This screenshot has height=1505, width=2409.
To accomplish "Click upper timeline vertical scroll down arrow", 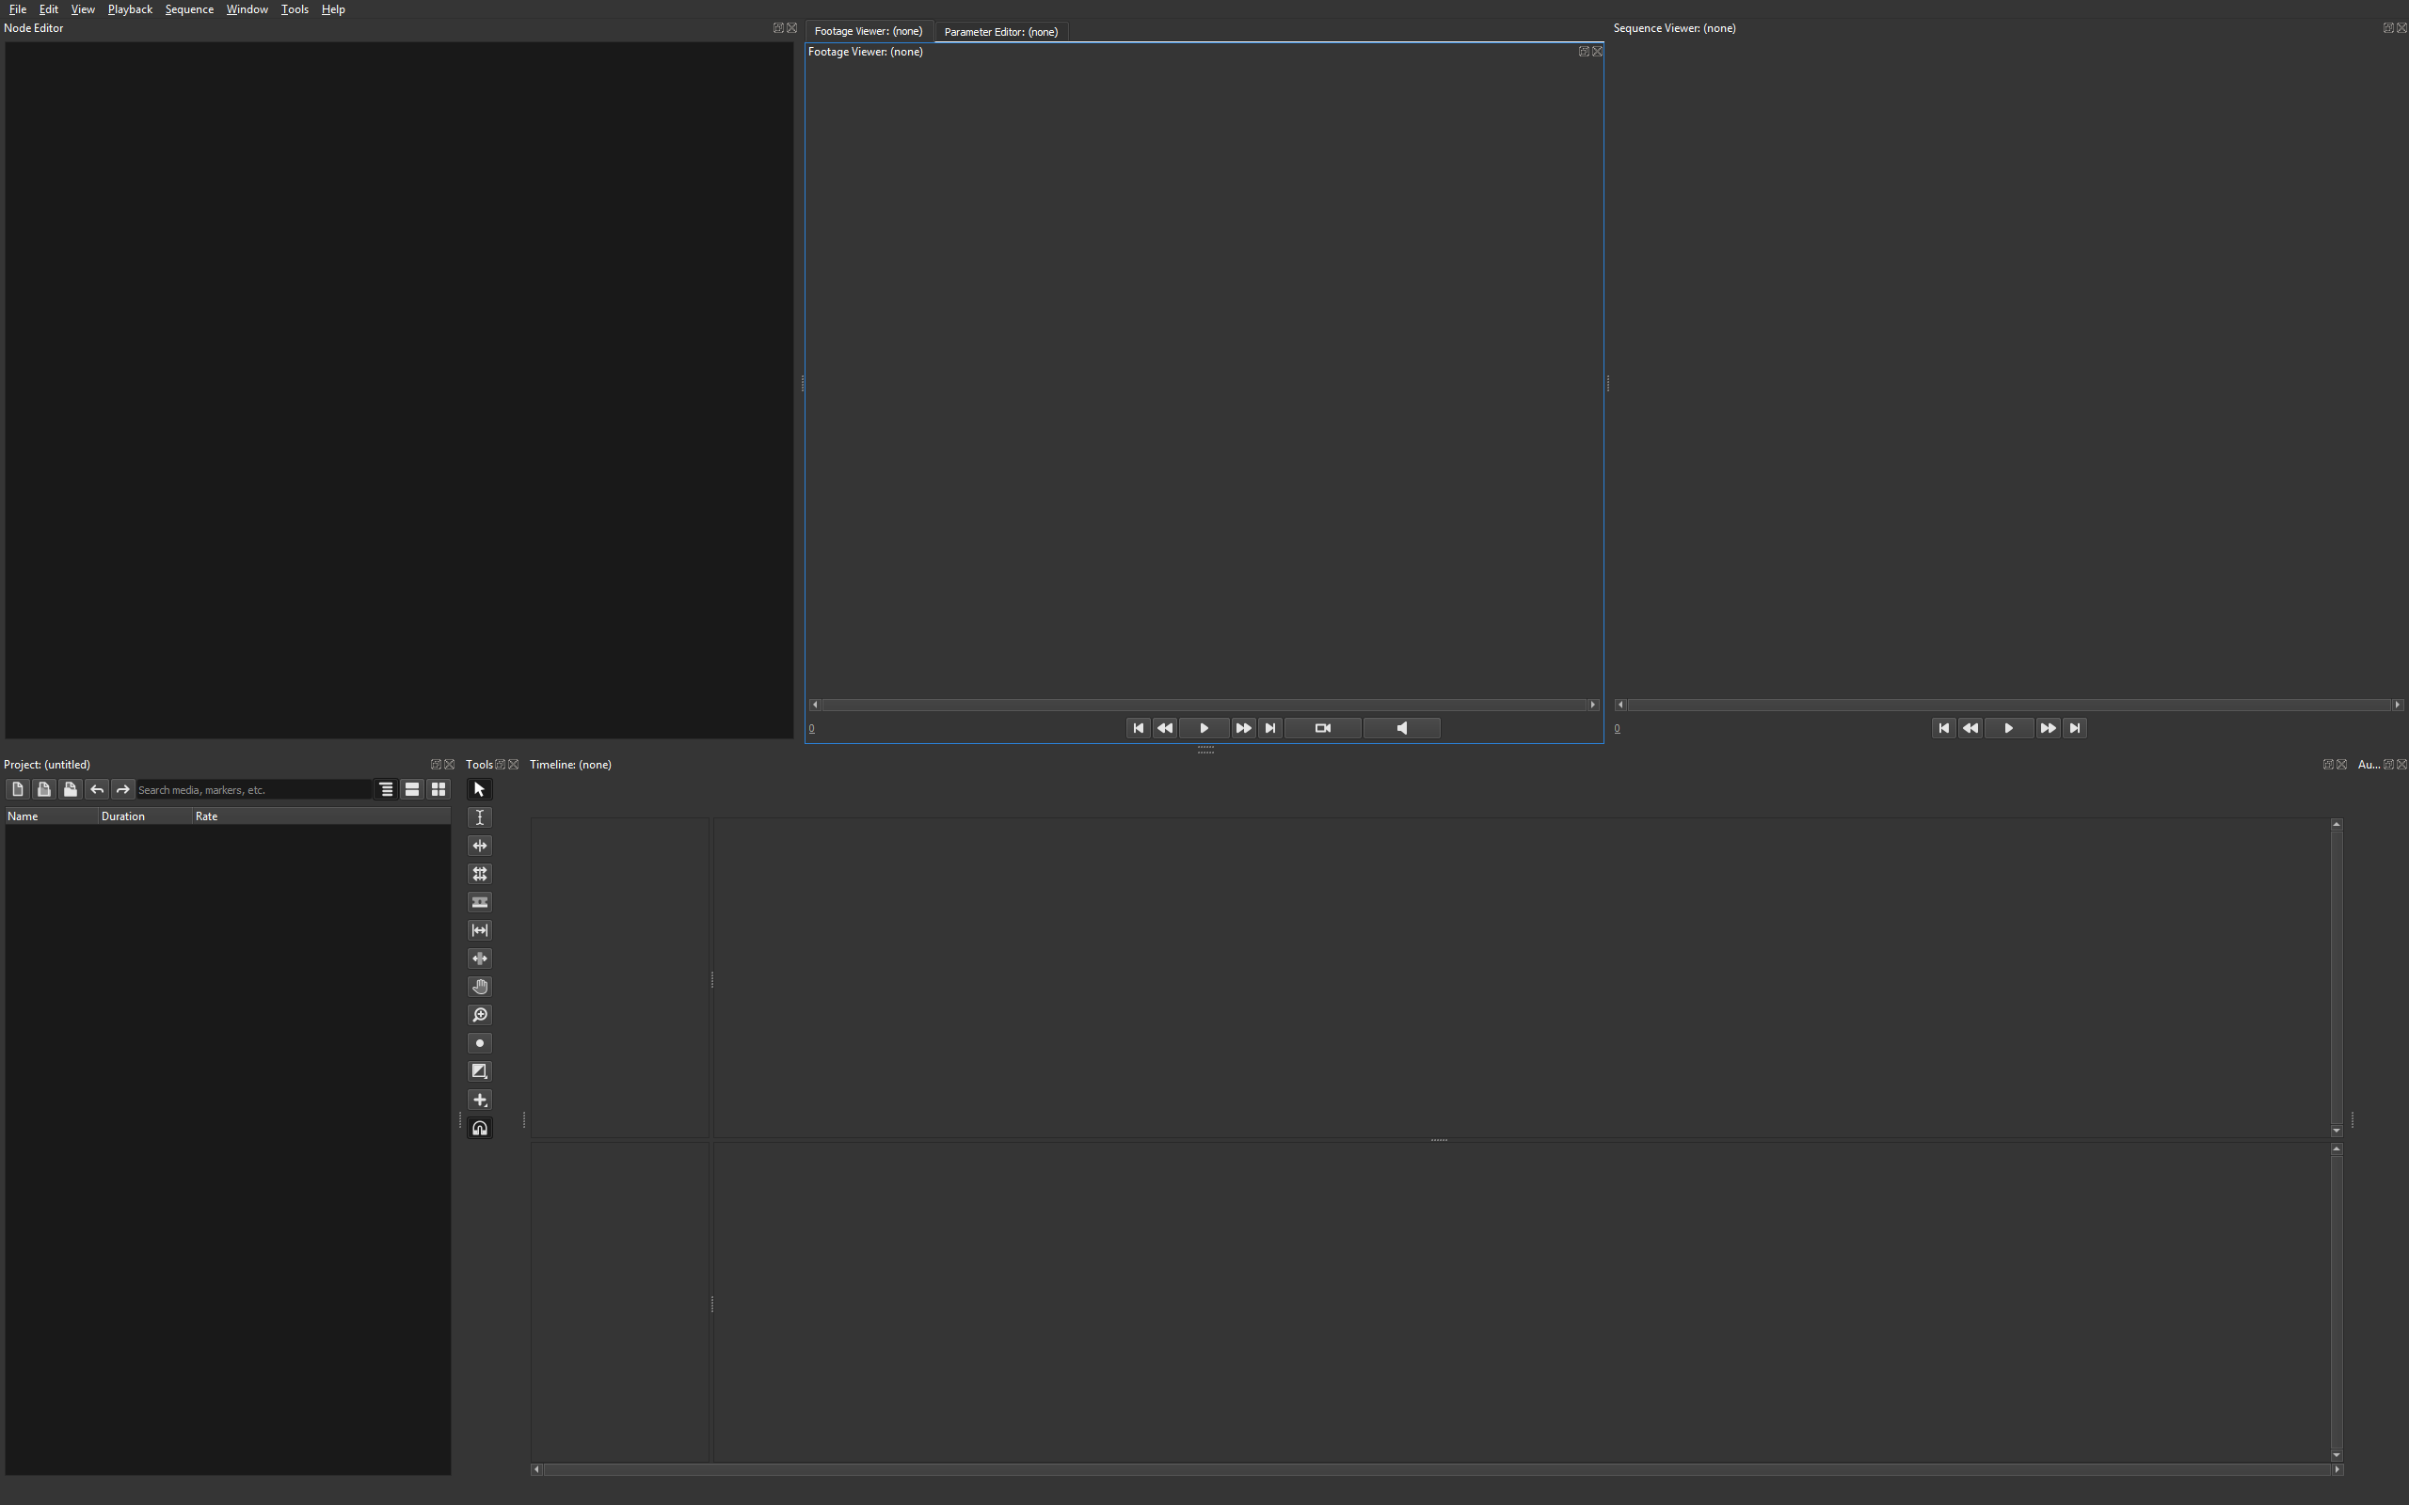I will pos(2337,1131).
